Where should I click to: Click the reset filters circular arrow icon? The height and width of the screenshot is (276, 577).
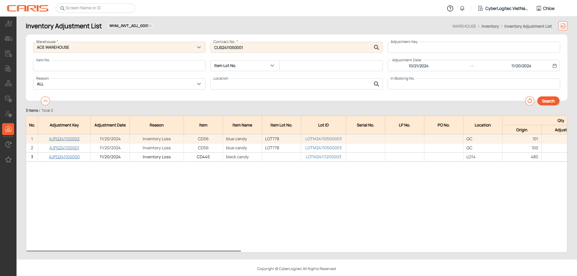pos(530,101)
